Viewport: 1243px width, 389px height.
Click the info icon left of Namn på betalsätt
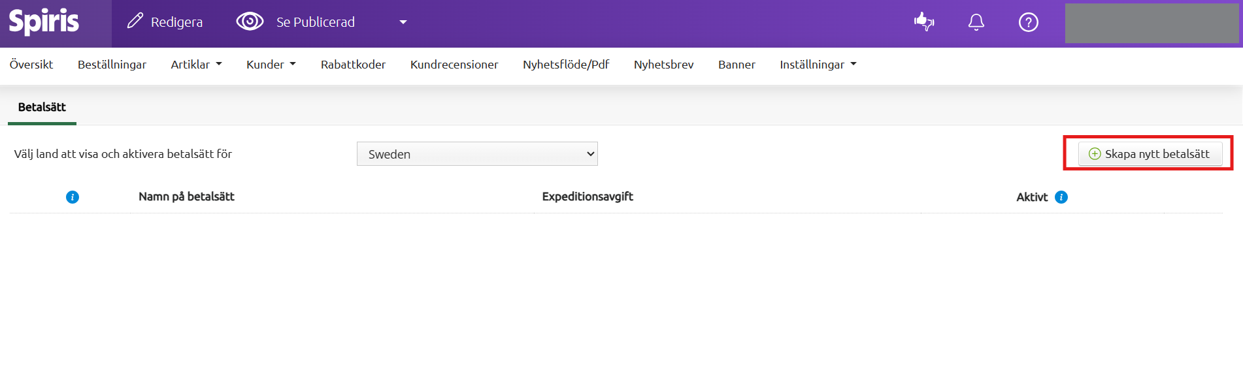pos(73,197)
